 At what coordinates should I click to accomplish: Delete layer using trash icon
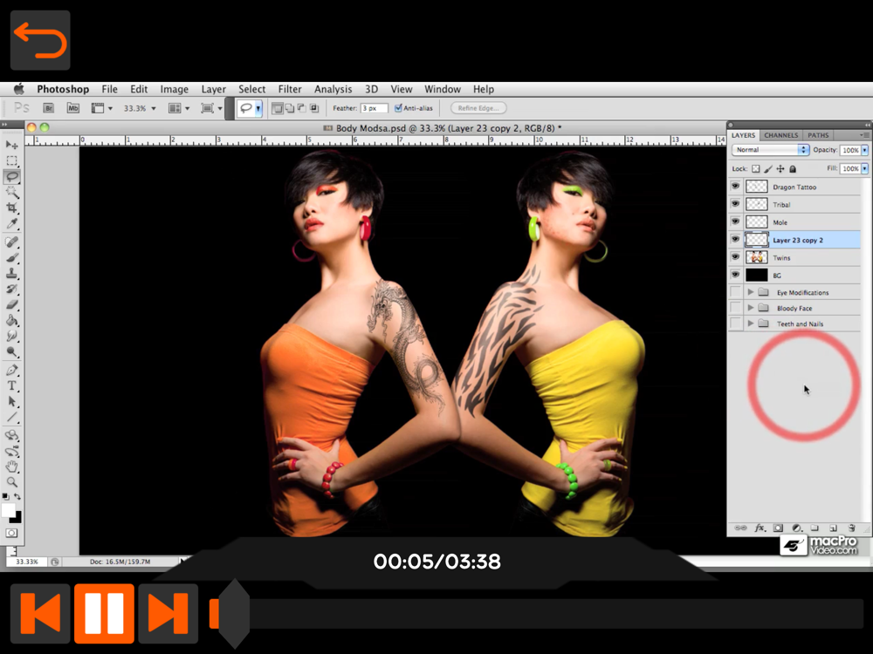click(x=851, y=528)
